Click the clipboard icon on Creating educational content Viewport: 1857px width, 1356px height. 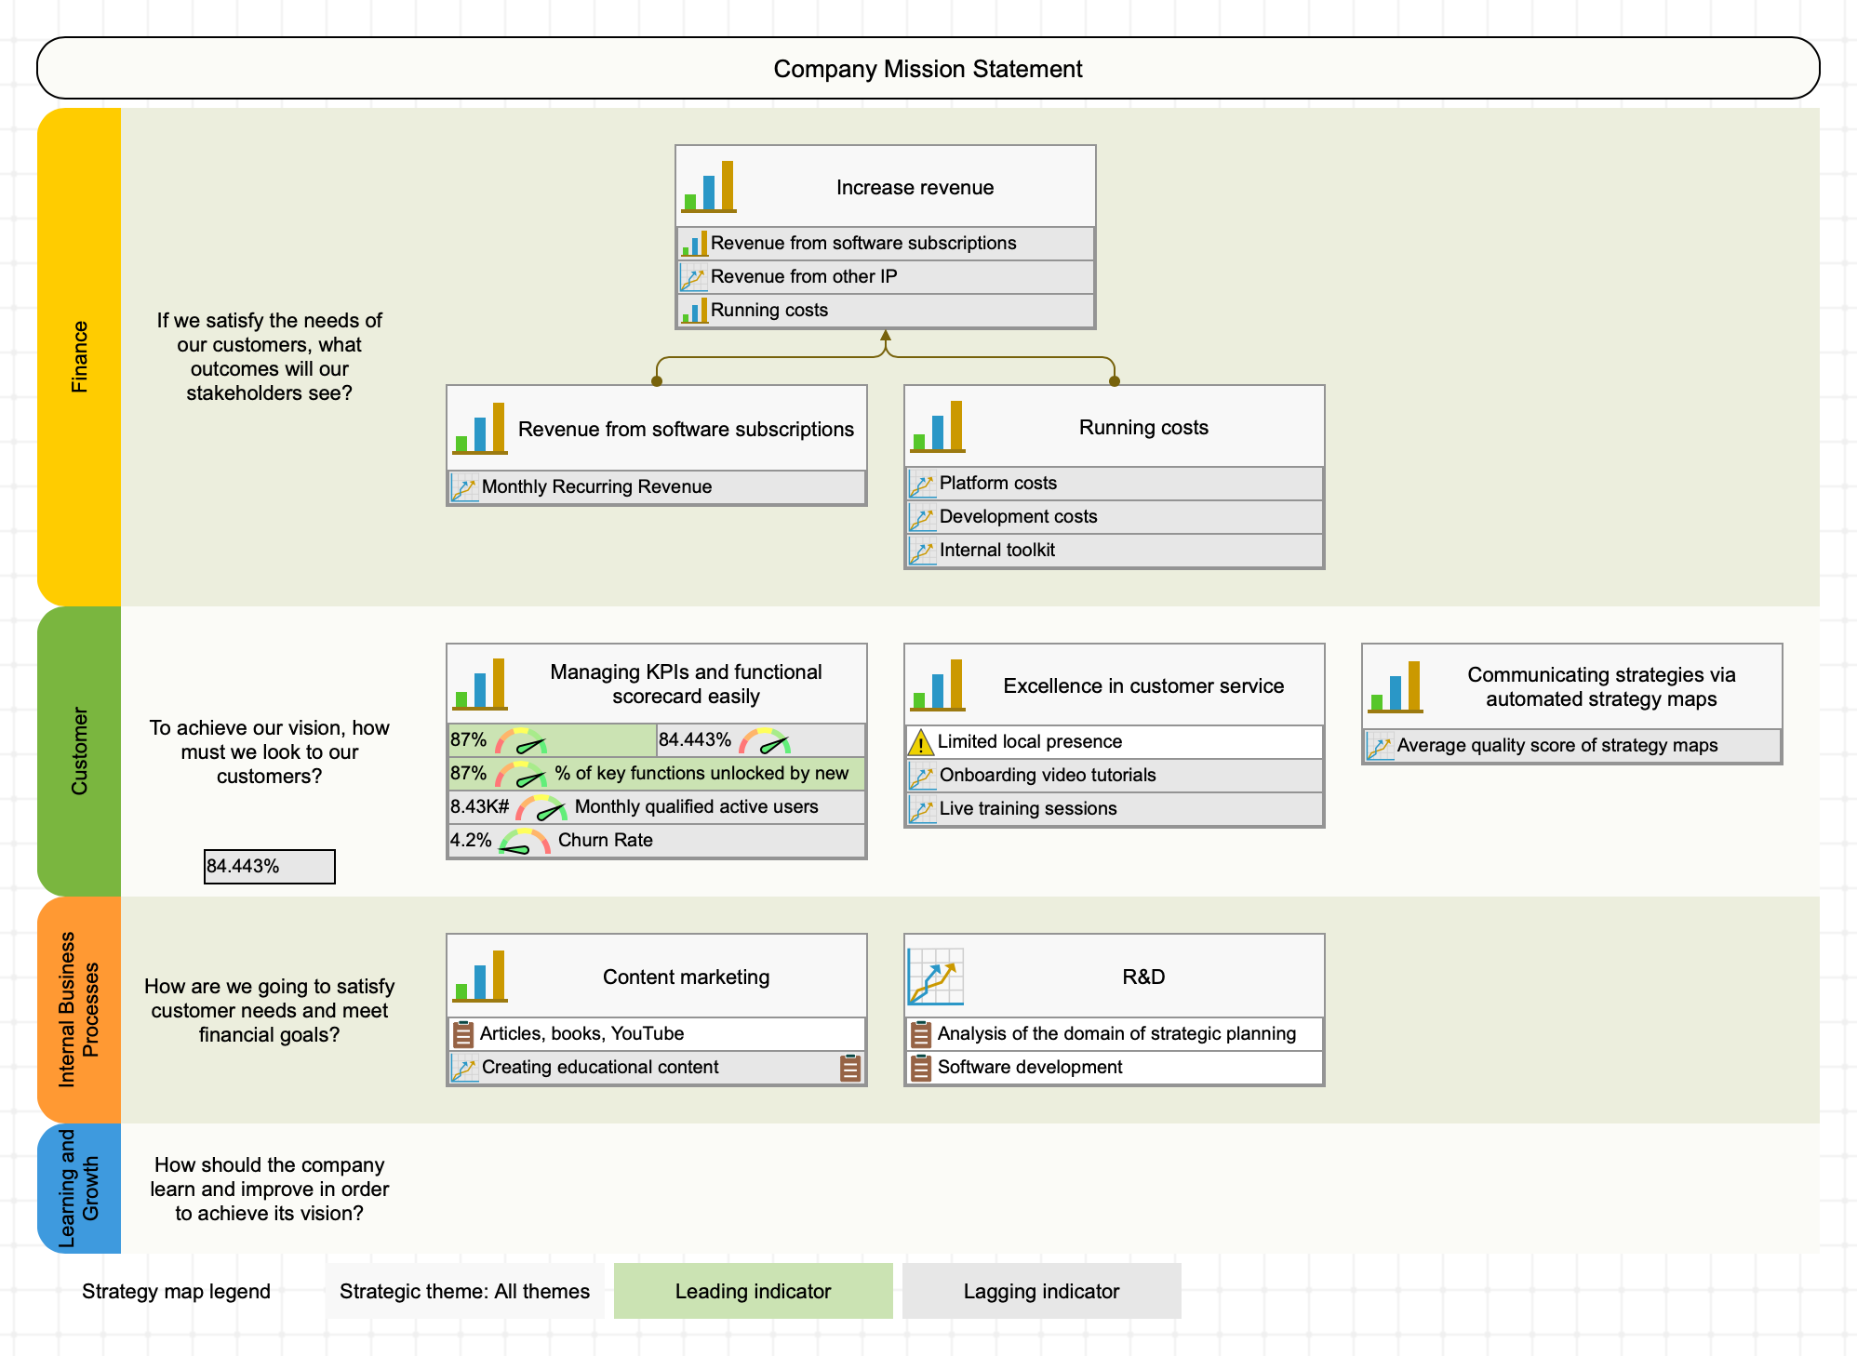coord(848,1067)
